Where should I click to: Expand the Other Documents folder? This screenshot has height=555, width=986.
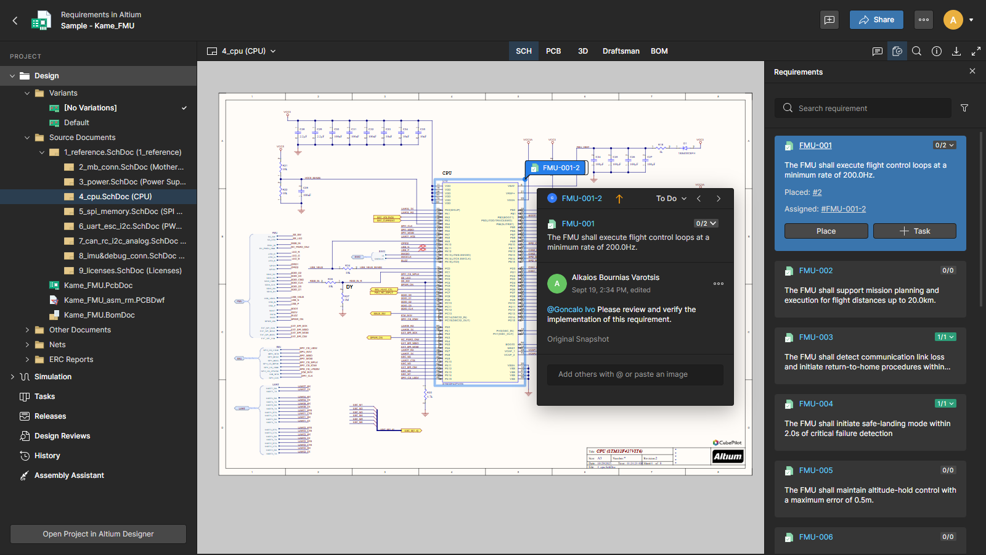27,330
